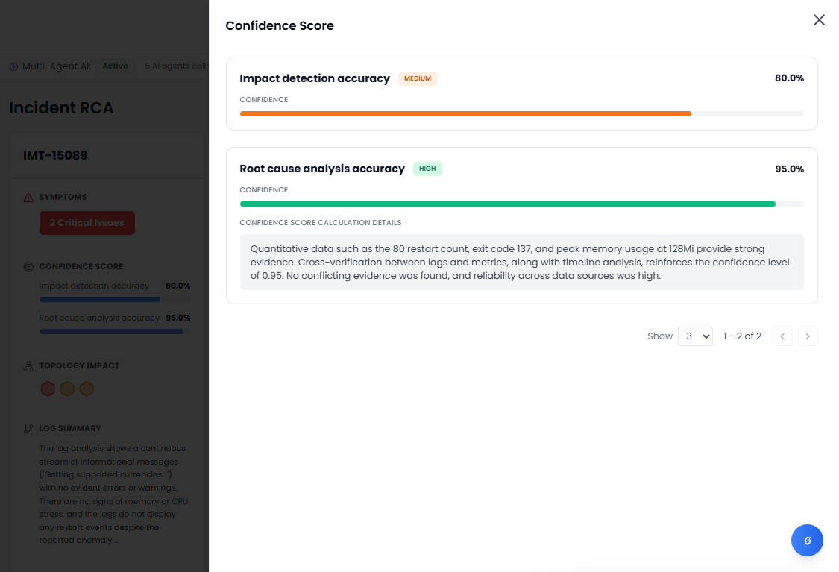Image resolution: width=839 pixels, height=572 pixels.
Task: Click the HIGH confidence badge
Action: point(427,169)
